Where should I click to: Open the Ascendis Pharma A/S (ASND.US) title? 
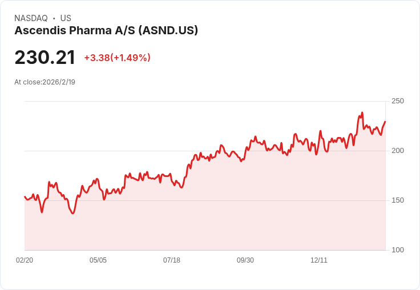(x=106, y=31)
